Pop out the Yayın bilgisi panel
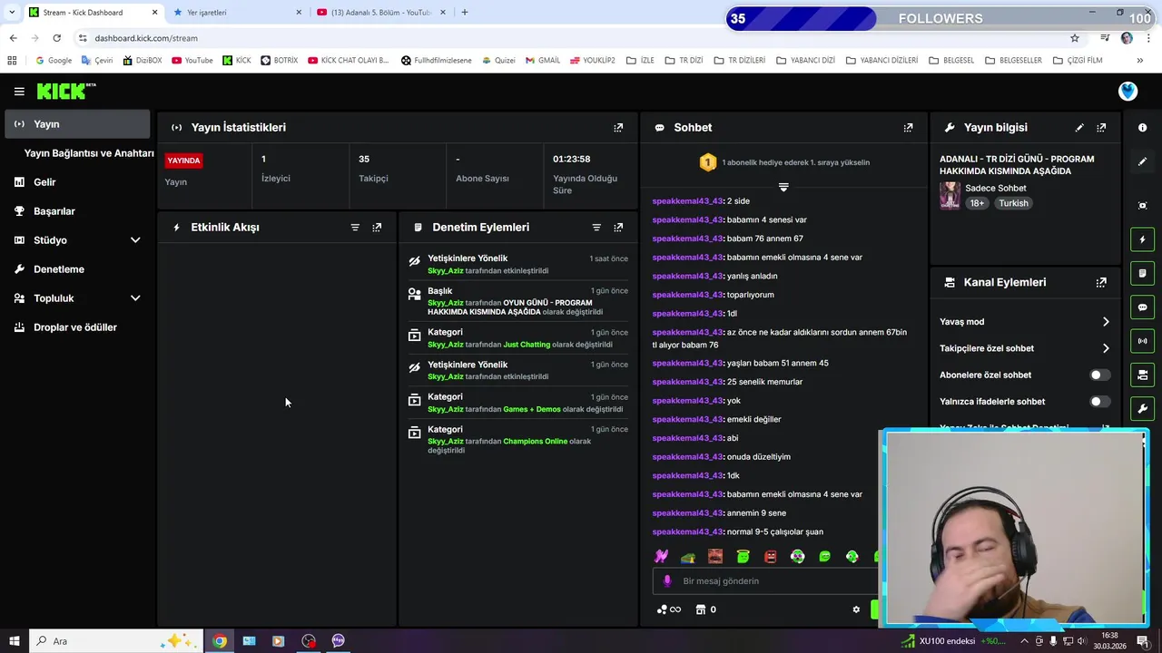Screen dimensions: 1162x653 pos(1101,128)
